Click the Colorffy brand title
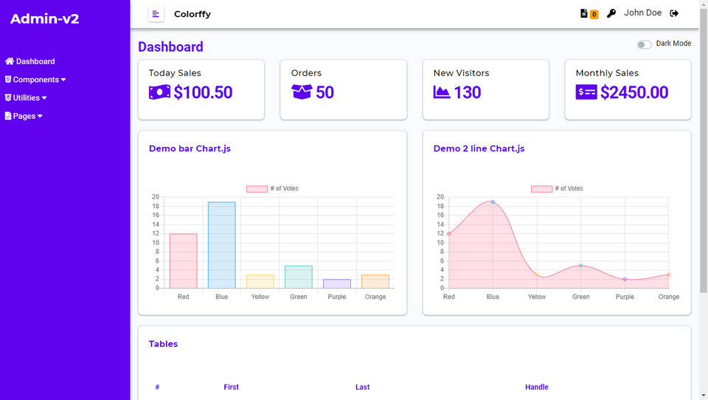This screenshot has width=708, height=400. coord(192,14)
